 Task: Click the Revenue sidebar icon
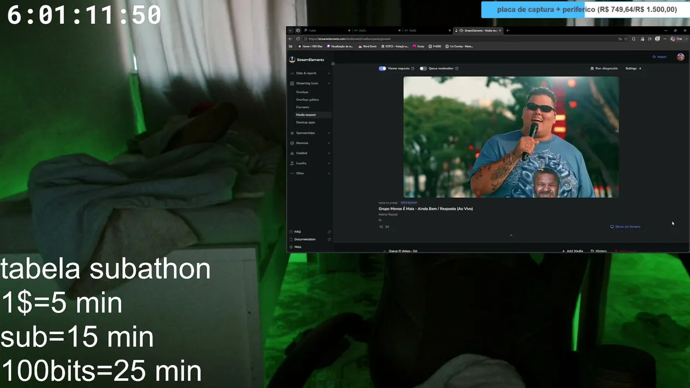292,143
